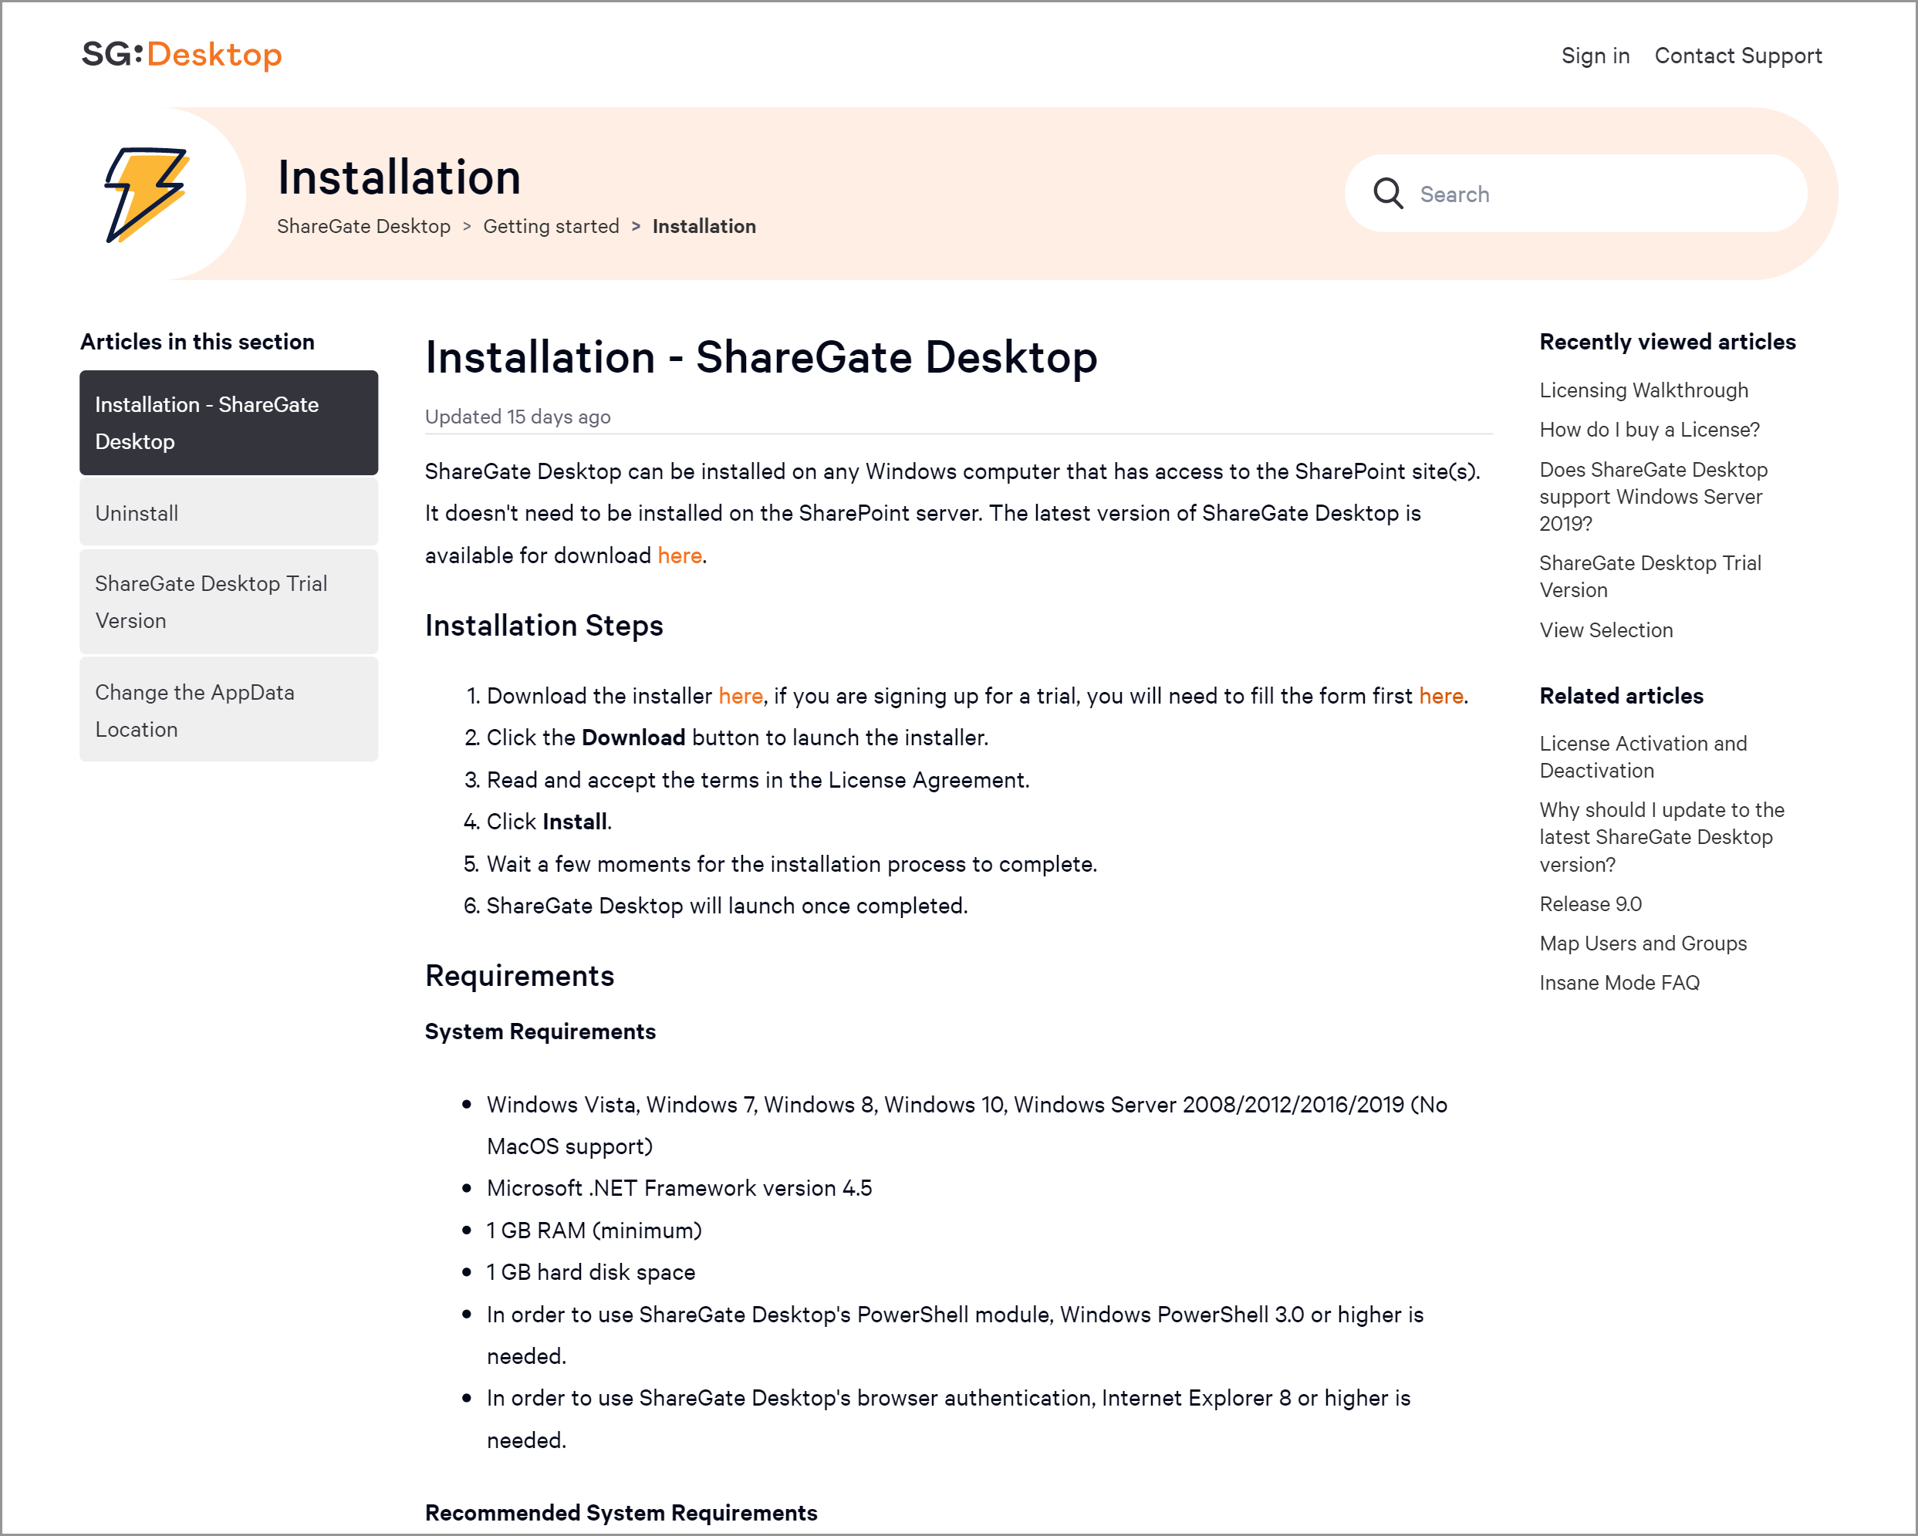The height and width of the screenshot is (1536, 1918).
Task: Click '1 GB hard disk space' bullet
Action: pos(589,1273)
